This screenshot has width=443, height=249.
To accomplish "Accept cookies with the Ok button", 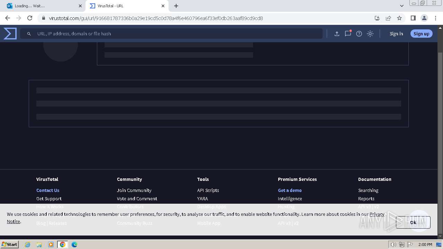I will click(413, 222).
